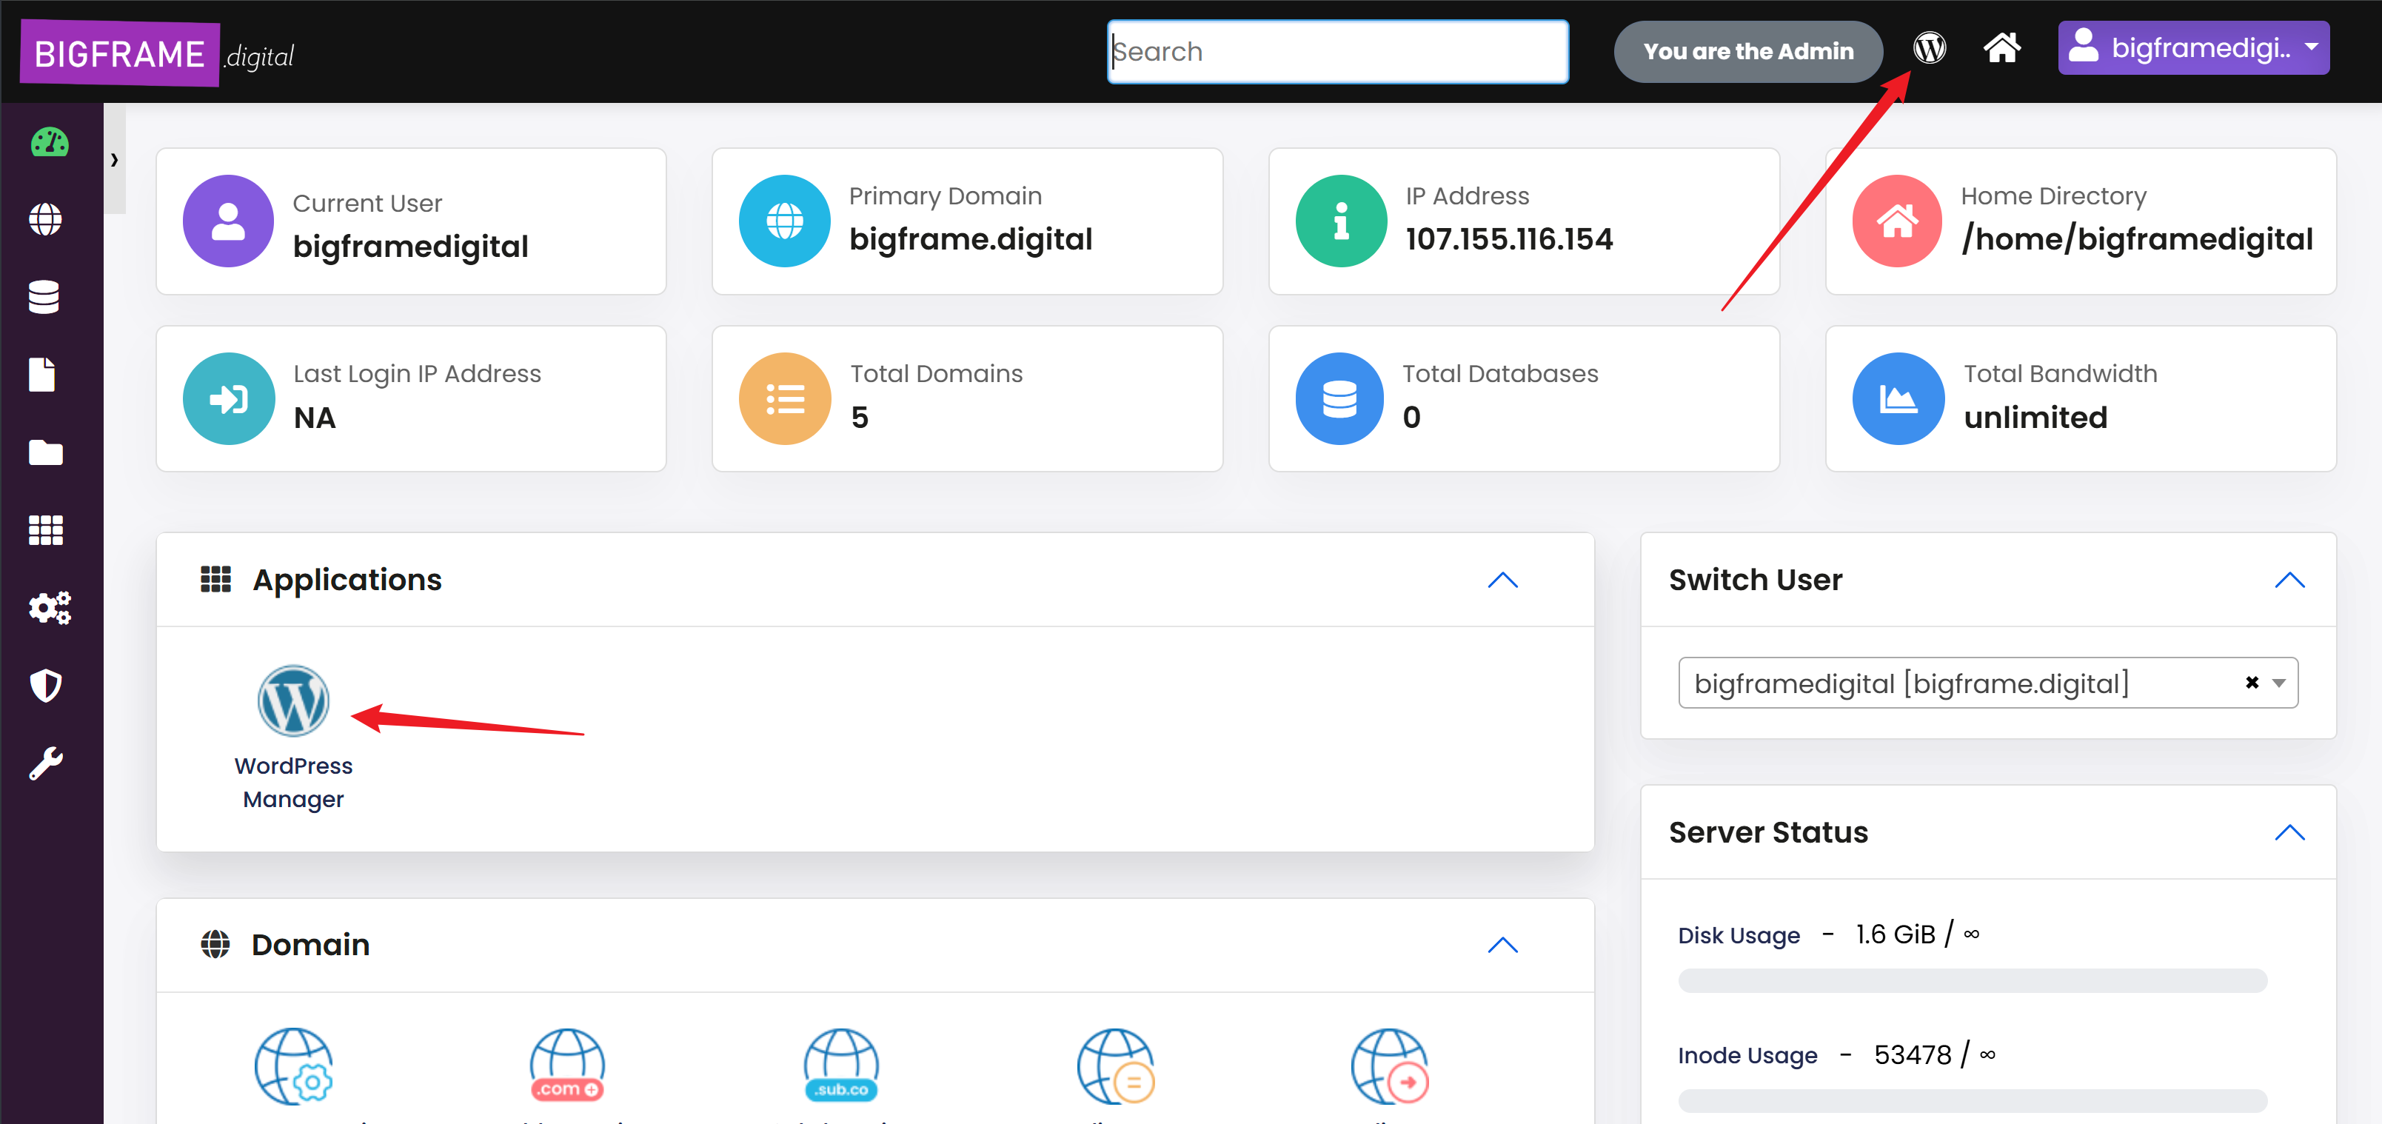
Task: Open the dashboard gauge sidebar icon
Action: 49,142
